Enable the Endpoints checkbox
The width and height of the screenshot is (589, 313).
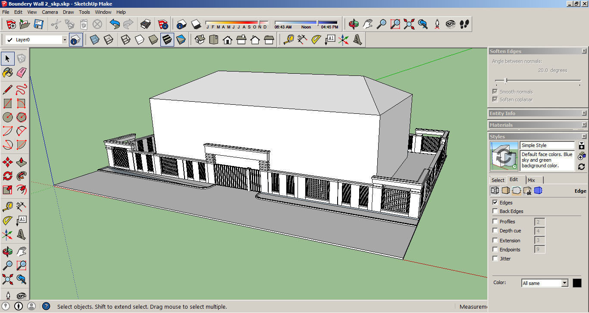(495, 250)
